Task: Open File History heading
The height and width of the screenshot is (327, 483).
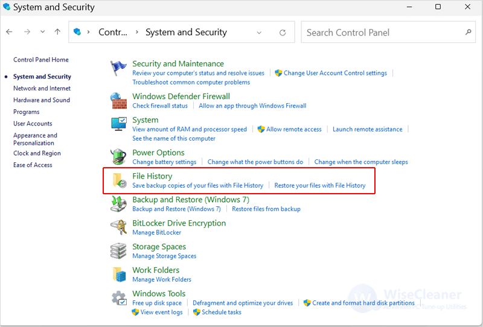Action: [x=153, y=176]
